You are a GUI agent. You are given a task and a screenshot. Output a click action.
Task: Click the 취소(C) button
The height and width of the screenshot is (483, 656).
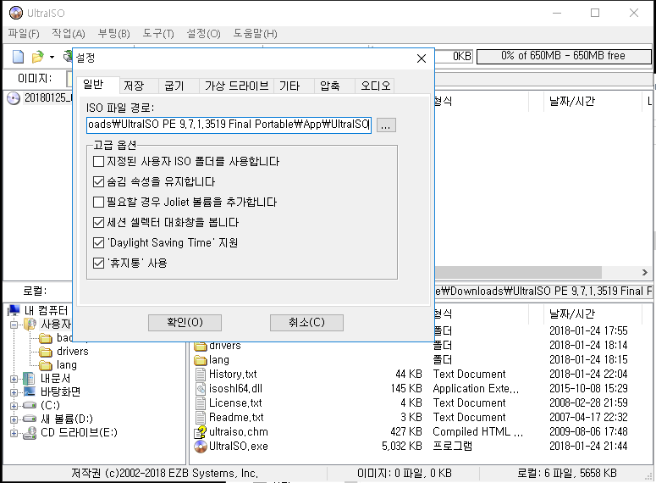306,323
